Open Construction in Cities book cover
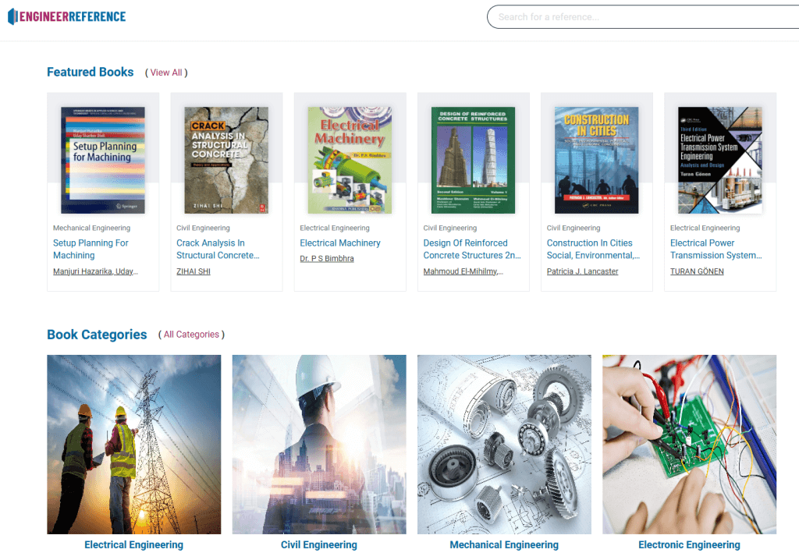The height and width of the screenshot is (560, 799). tap(596, 160)
